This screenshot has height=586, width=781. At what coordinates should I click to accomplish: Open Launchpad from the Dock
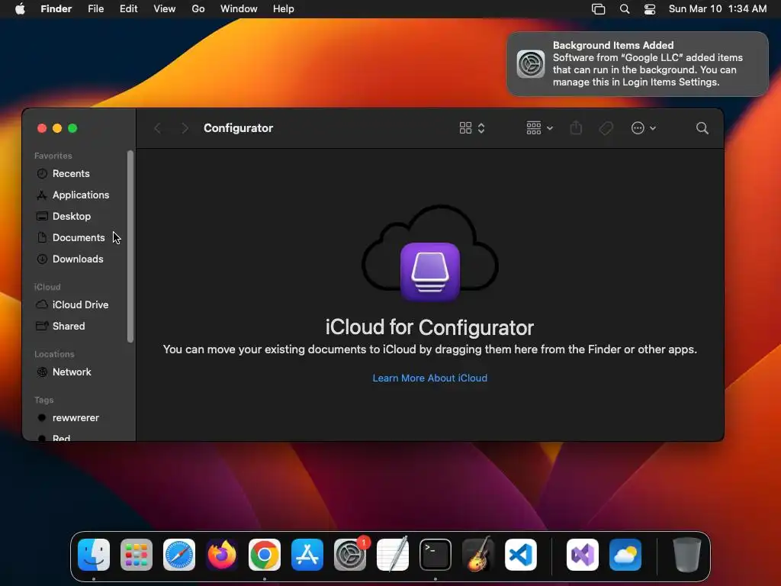[137, 555]
